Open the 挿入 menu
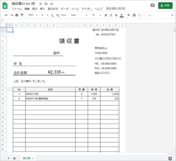Image resolution: width=176 pixels, height=161 pixels. coord(43,9)
